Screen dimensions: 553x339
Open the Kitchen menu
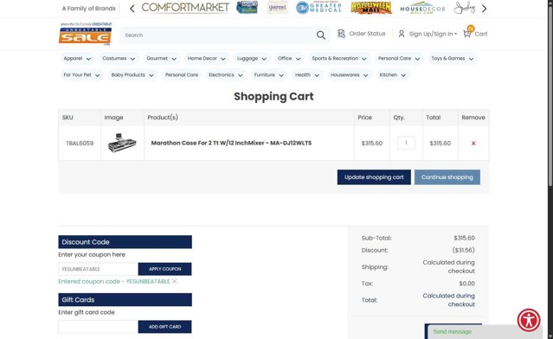(x=393, y=75)
